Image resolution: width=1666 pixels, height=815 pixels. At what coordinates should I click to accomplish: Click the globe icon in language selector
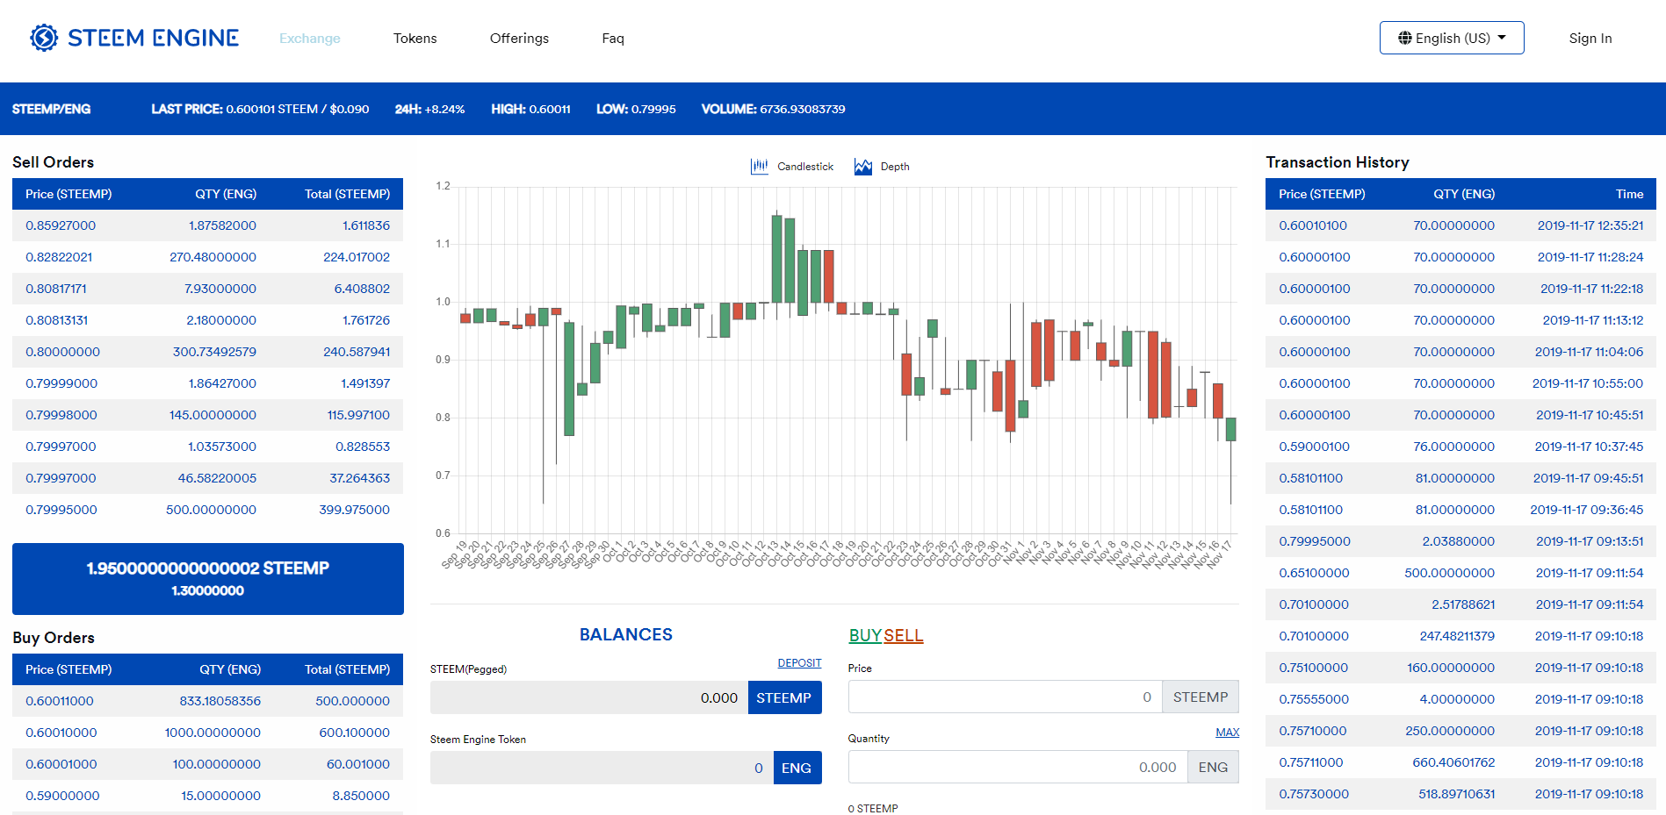[1405, 38]
